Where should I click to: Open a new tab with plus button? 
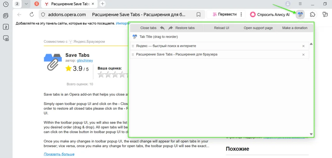[x=103, y=4]
